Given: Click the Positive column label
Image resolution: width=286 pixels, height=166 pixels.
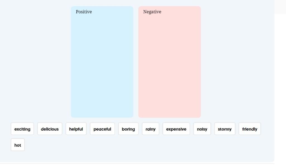Looking at the screenshot, I should (84, 12).
